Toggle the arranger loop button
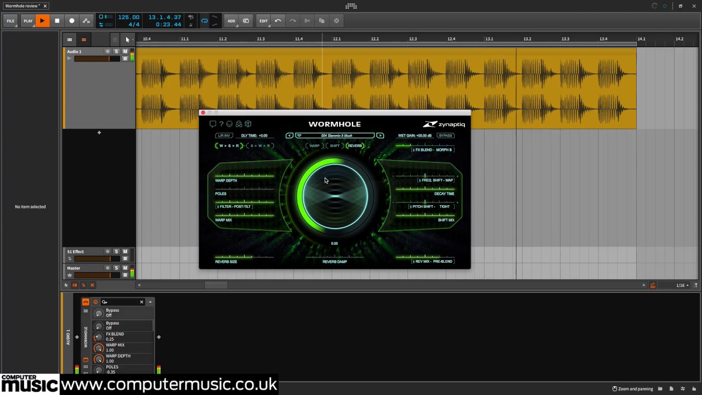The width and height of the screenshot is (702, 395). pos(205,21)
